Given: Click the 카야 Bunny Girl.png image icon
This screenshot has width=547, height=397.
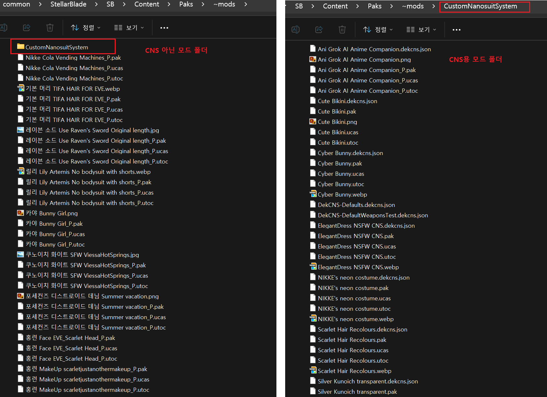Looking at the screenshot, I should pyautogui.click(x=20, y=213).
